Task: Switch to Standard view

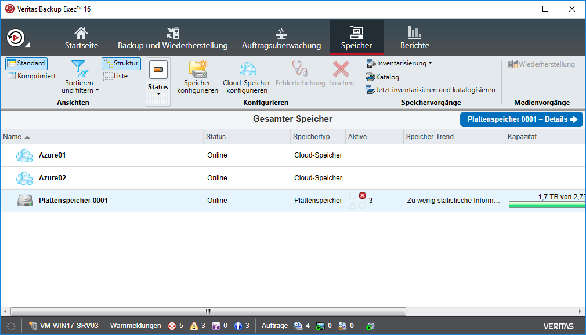Action: tap(26, 63)
